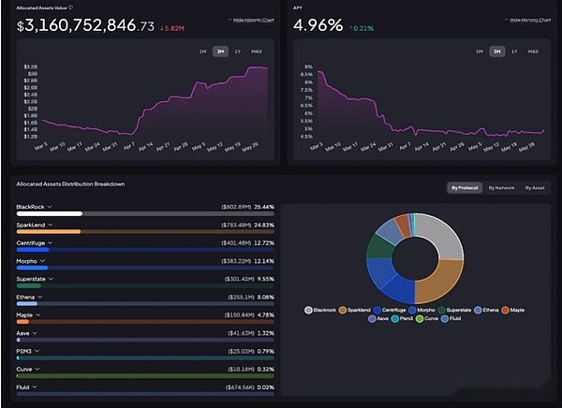Click the red 5.82M change indicator
562x408 pixels.
click(172, 28)
